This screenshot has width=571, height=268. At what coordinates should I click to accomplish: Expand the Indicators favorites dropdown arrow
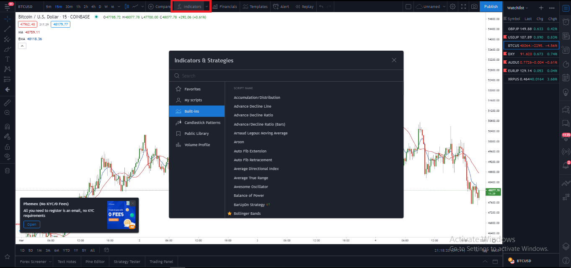click(207, 7)
